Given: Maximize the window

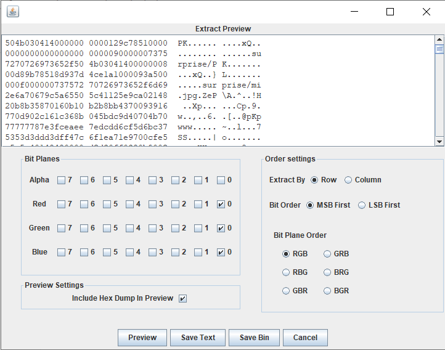Looking at the screenshot, I should (390, 12).
